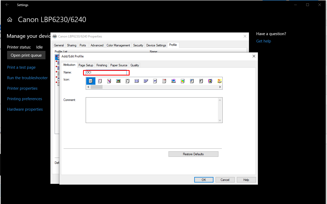Pick the grid page icon with folded corner
327x204 pixels.
[146, 81]
